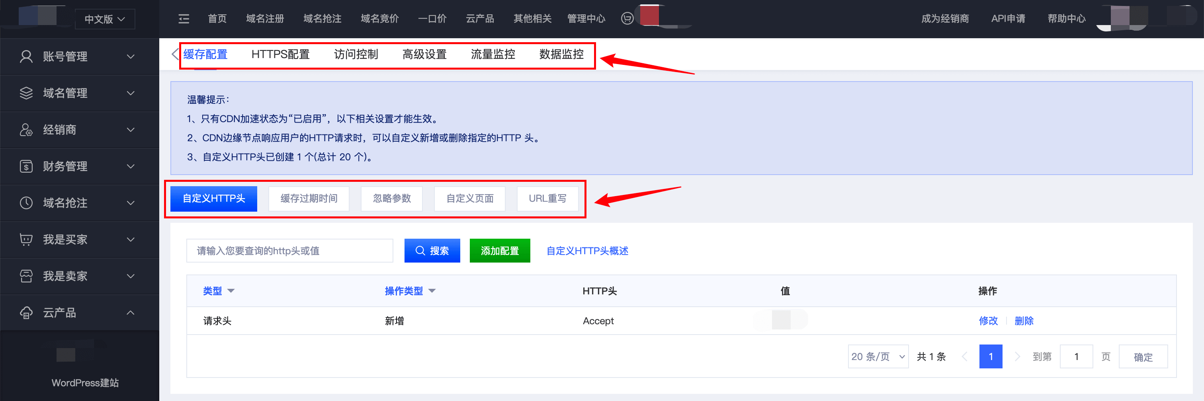The image size is (1204, 401).
Task: Click the green 添加配置 button
Action: [500, 251]
